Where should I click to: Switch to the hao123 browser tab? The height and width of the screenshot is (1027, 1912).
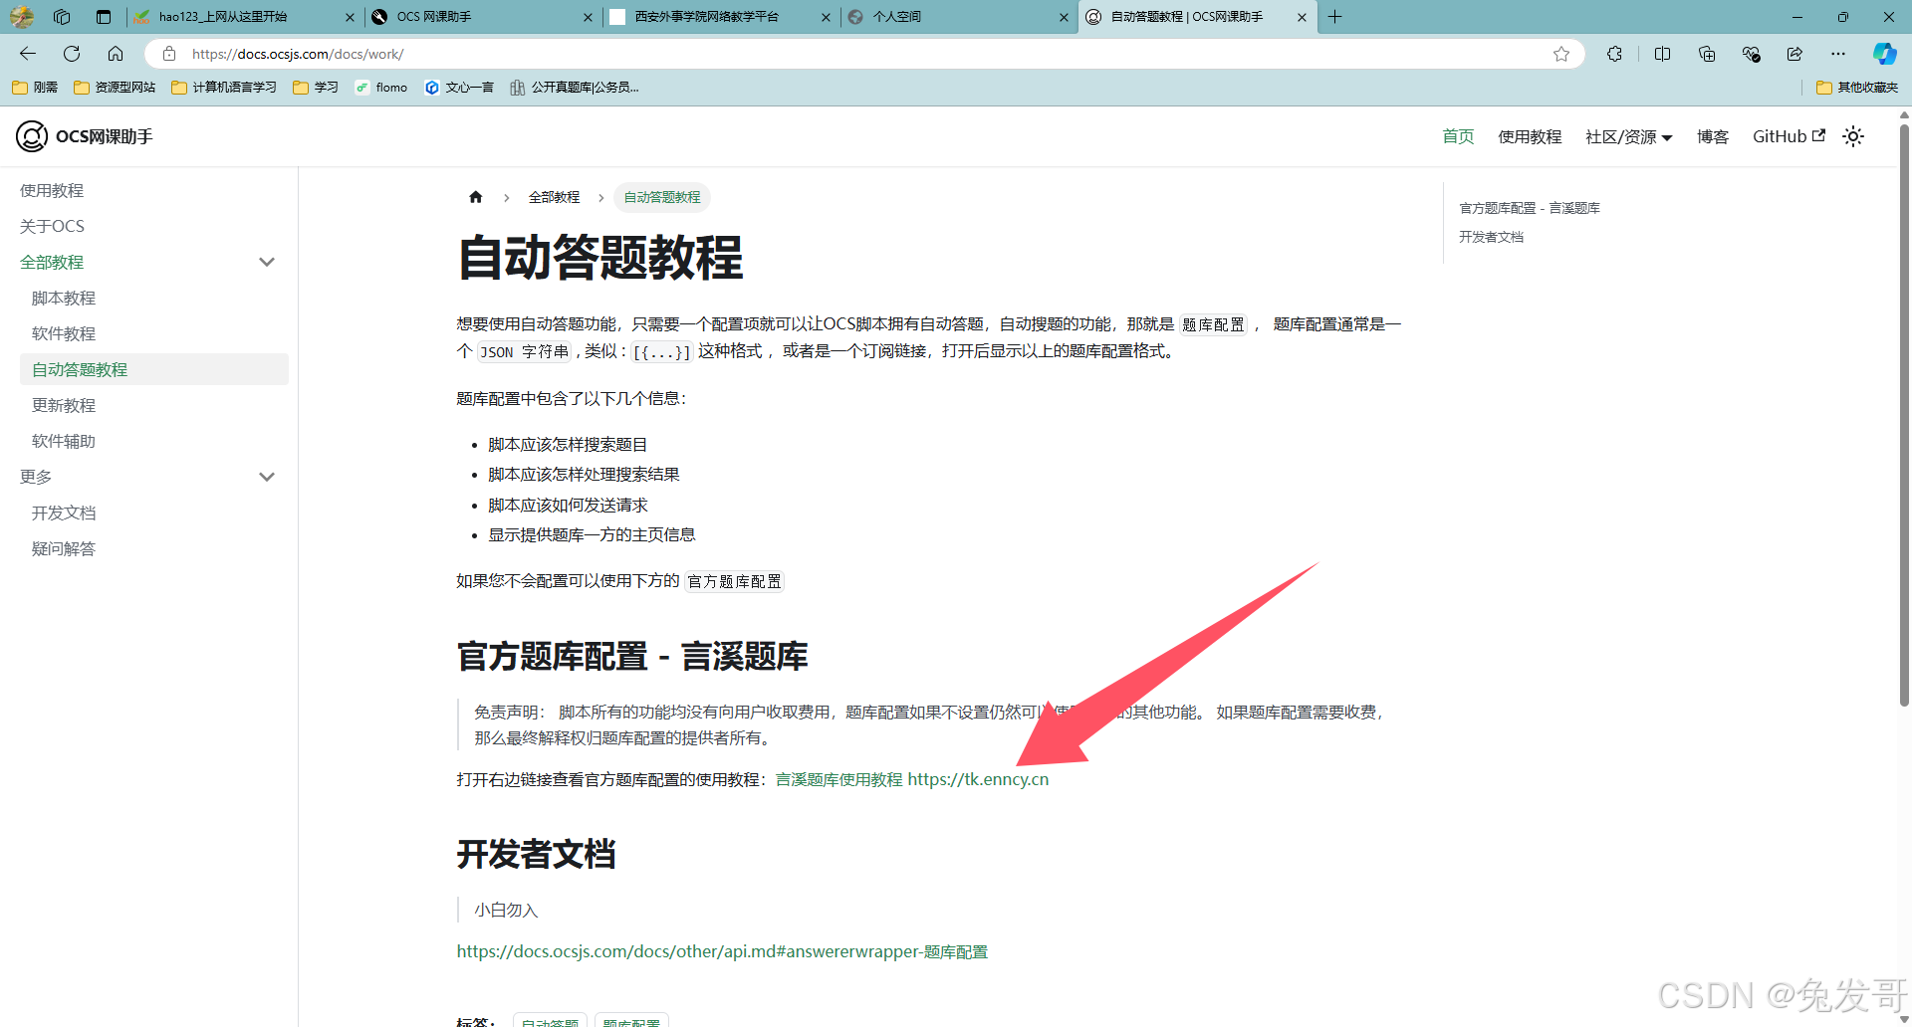click(244, 17)
